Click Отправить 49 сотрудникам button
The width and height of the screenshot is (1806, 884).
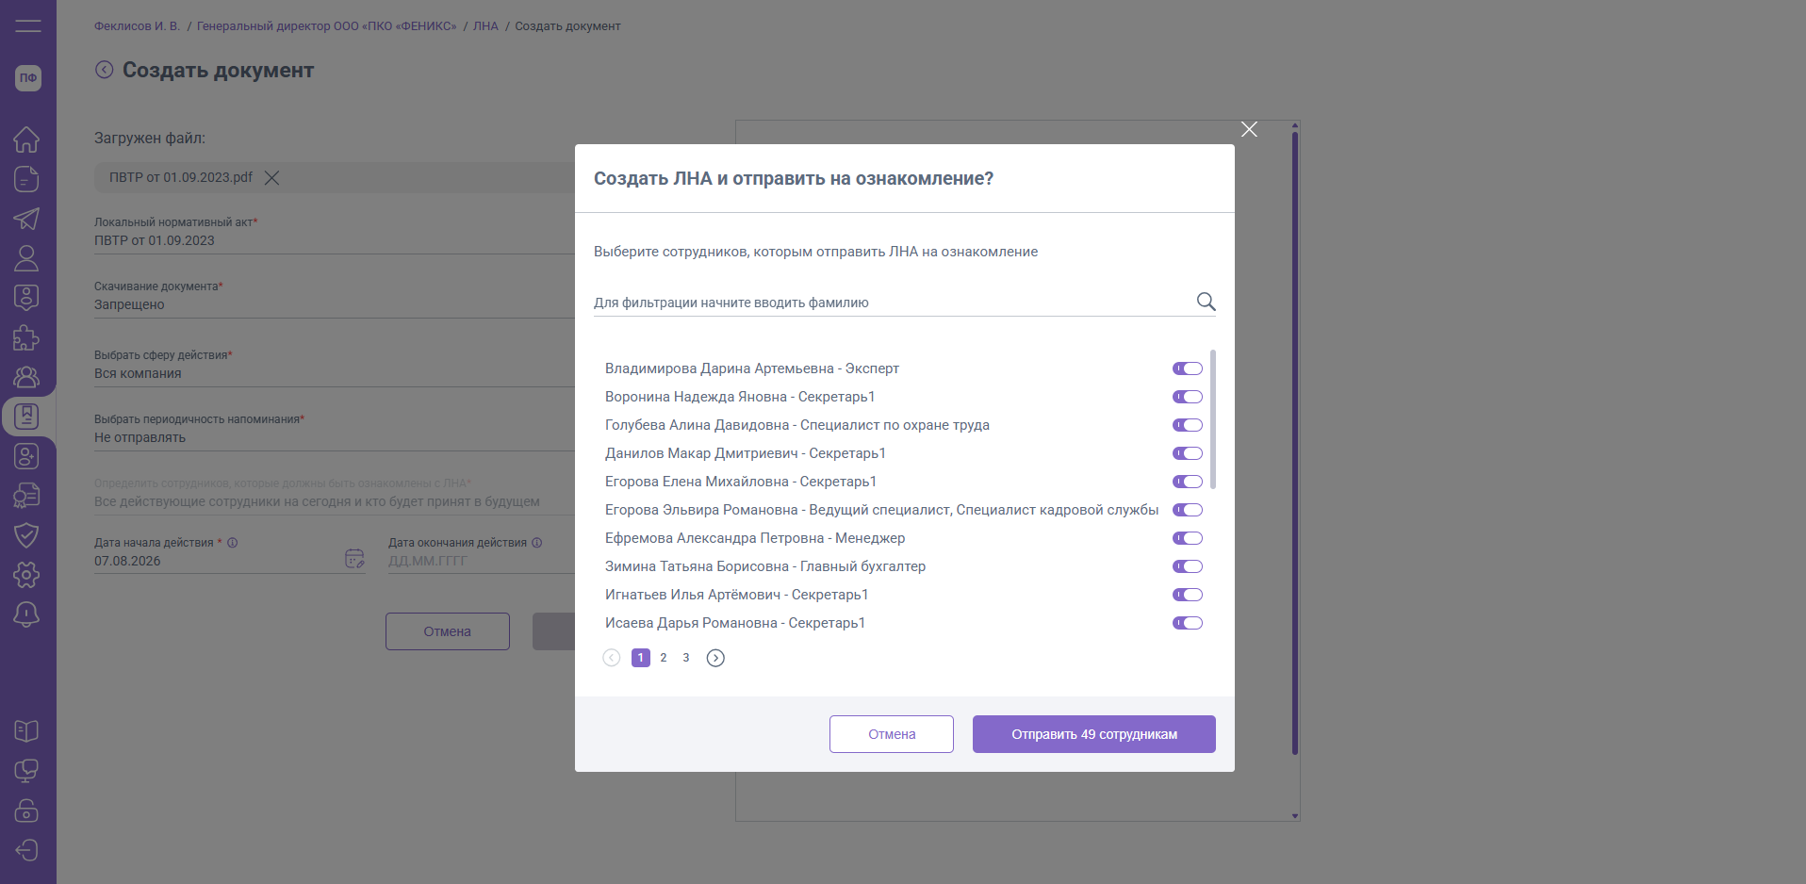(1093, 734)
